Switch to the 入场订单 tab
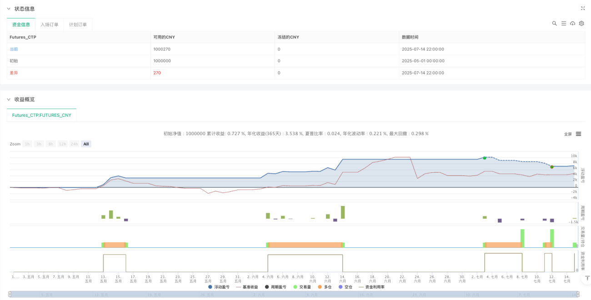 click(49, 25)
